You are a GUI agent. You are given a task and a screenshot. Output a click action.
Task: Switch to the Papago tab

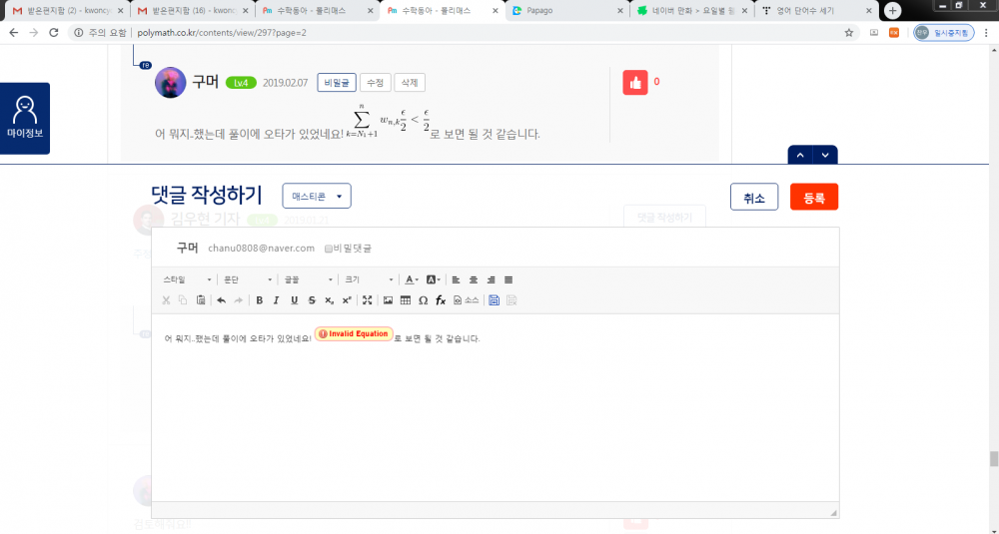(x=567, y=11)
